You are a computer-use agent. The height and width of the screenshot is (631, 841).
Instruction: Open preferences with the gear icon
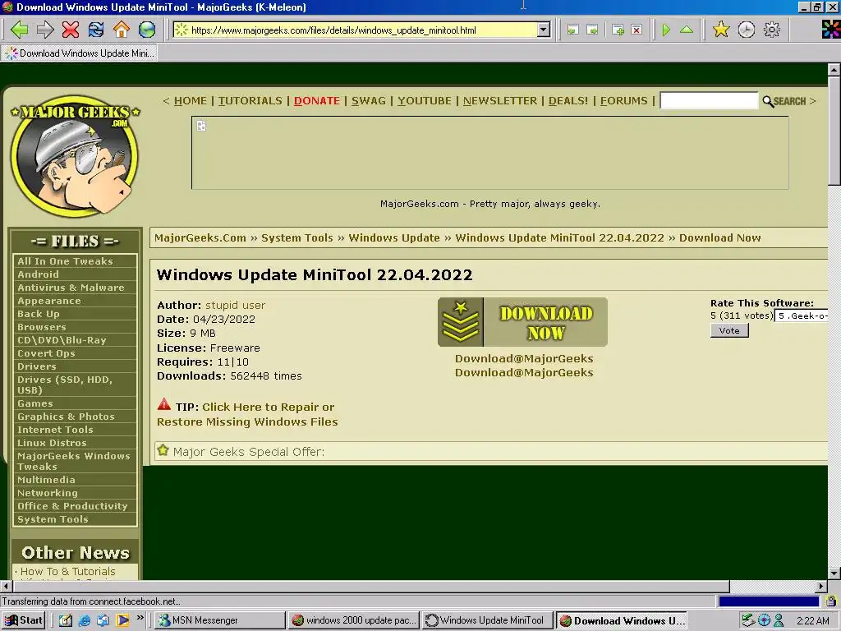(x=772, y=30)
